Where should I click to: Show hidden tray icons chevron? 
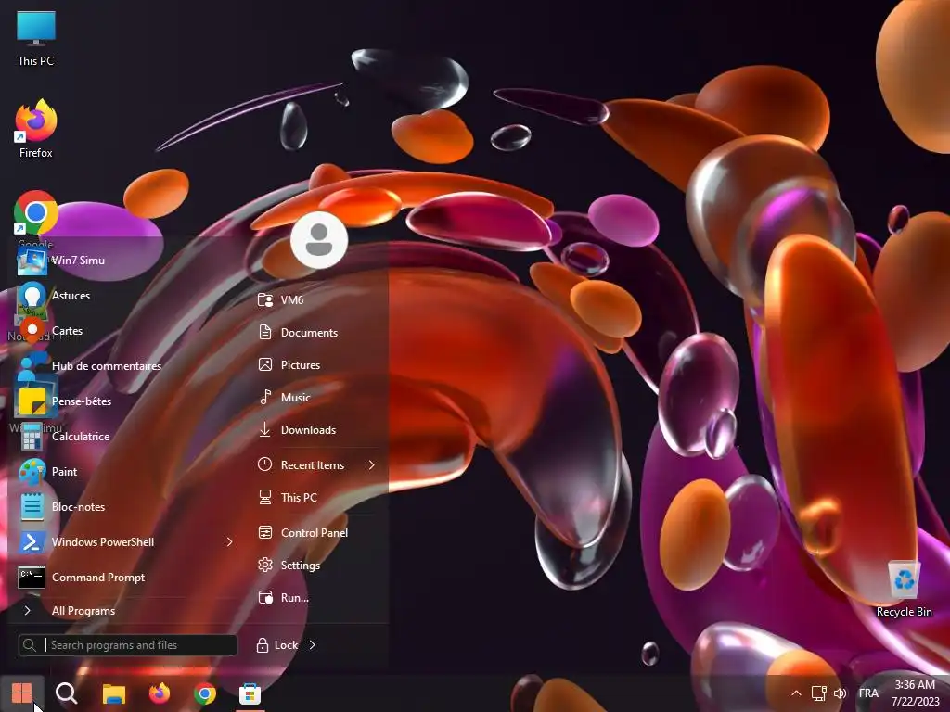[x=797, y=693]
